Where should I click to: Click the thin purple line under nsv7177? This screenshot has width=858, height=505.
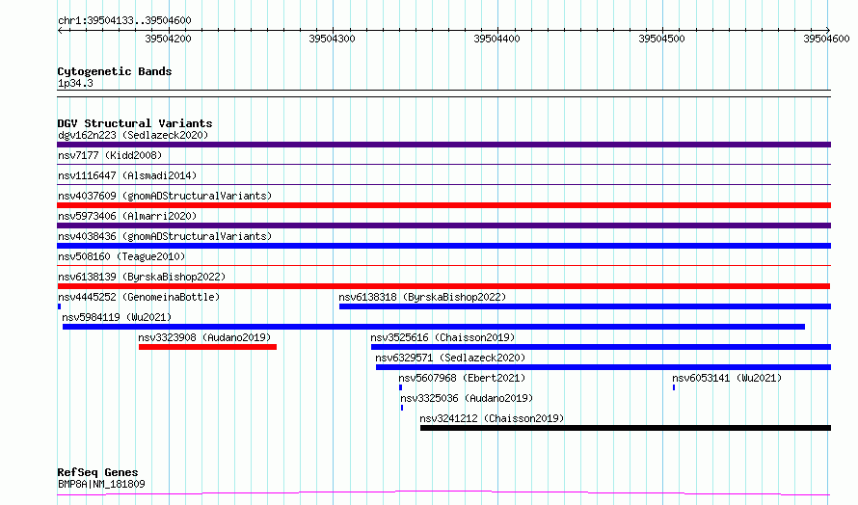tap(443, 164)
